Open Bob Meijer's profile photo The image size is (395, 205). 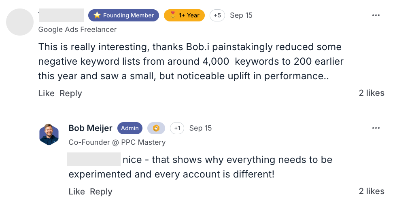49,134
